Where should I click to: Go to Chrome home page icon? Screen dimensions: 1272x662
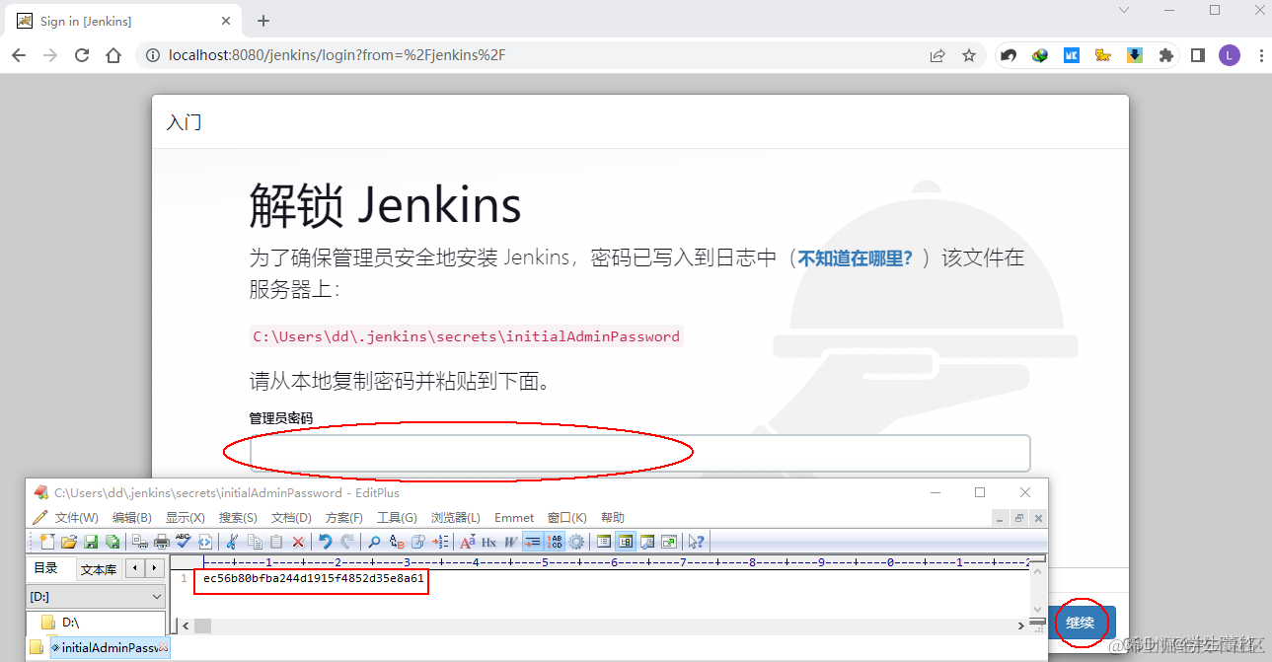[113, 56]
